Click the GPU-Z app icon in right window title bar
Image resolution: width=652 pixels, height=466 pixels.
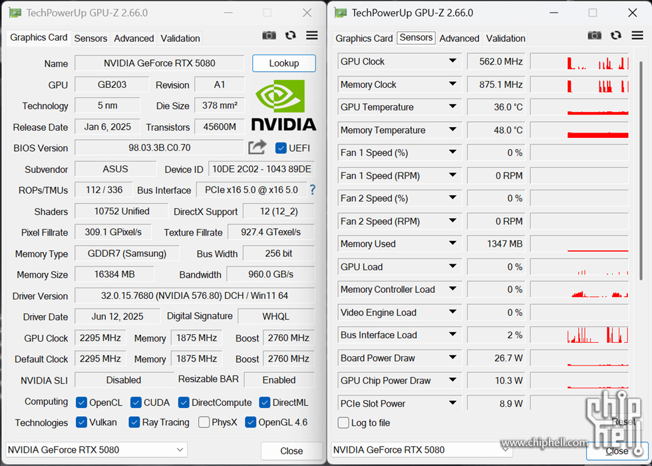(341, 13)
